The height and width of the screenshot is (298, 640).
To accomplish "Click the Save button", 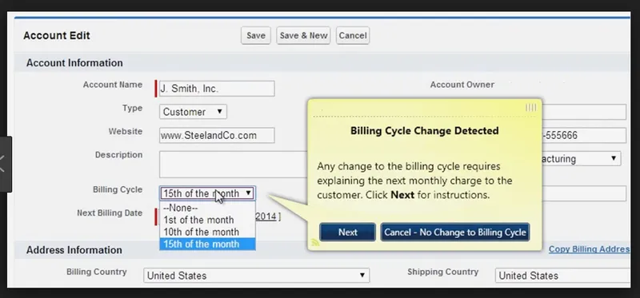I will [255, 35].
